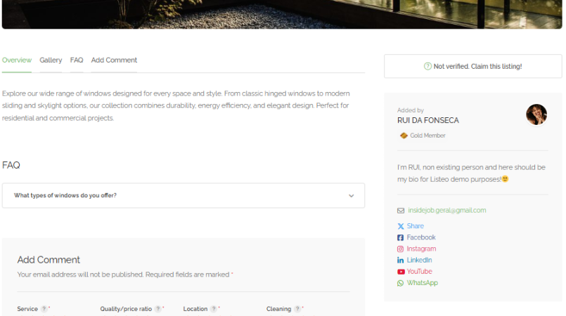Switch to the Overview tab

pyautogui.click(x=17, y=60)
